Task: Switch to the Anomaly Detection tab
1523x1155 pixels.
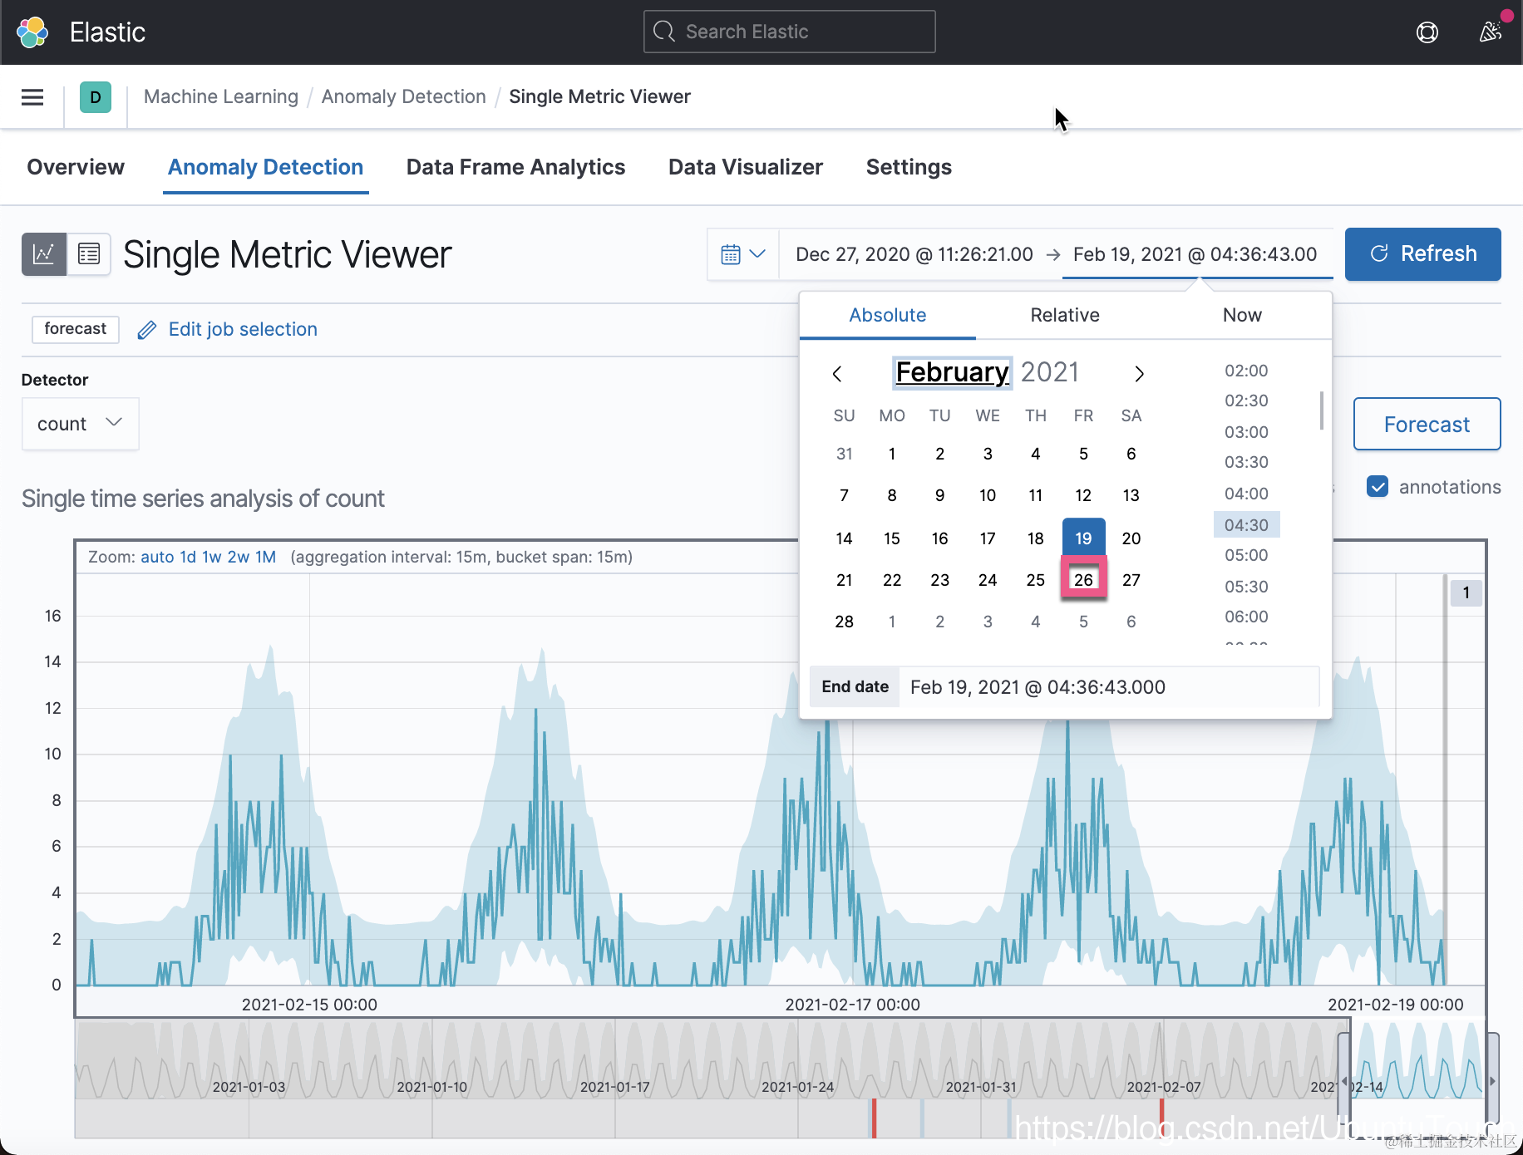Action: click(x=266, y=167)
